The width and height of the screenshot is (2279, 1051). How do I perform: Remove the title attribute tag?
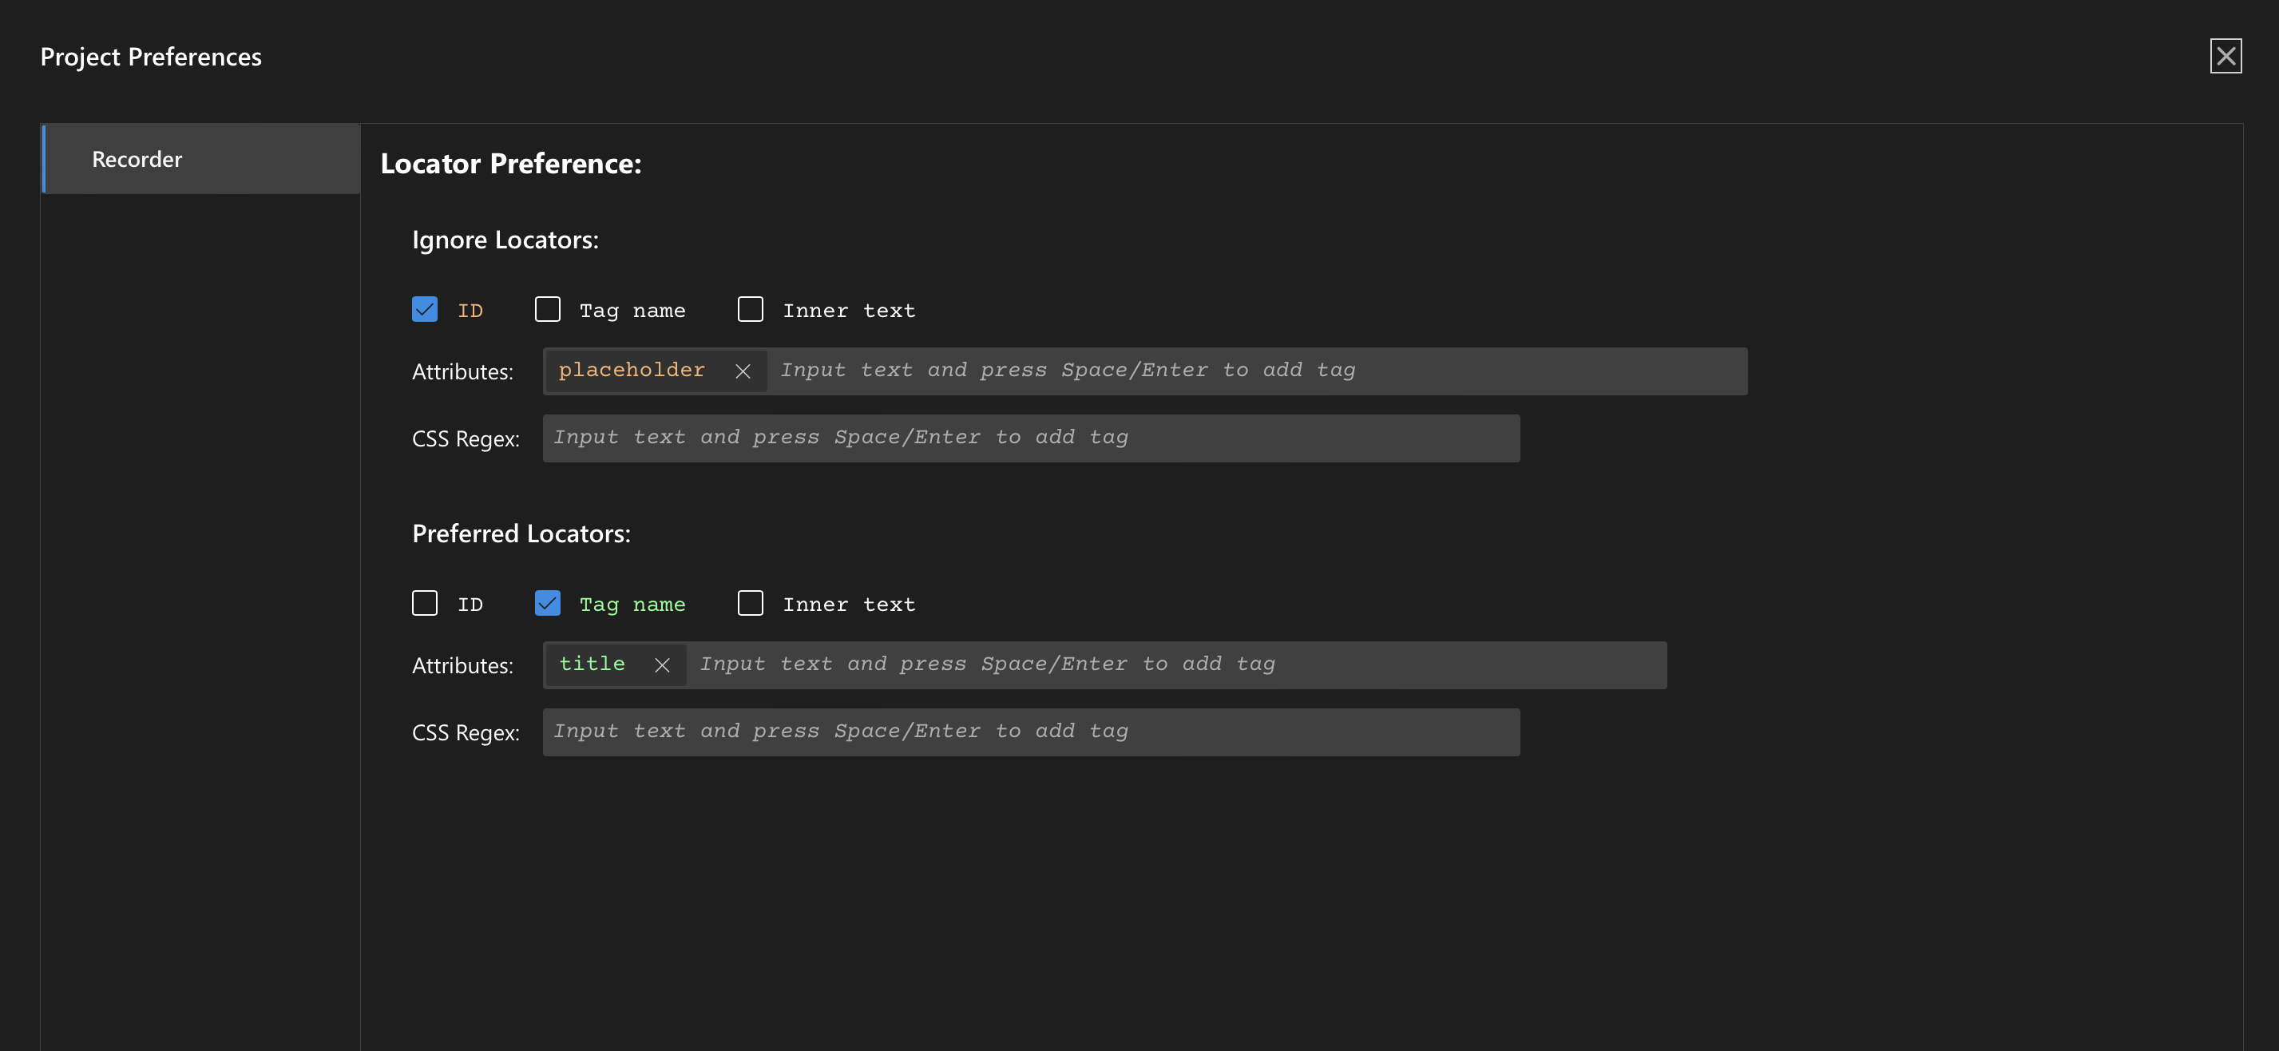tap(662, 665)
